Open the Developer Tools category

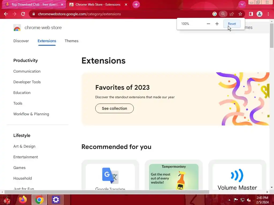[27, 82]
